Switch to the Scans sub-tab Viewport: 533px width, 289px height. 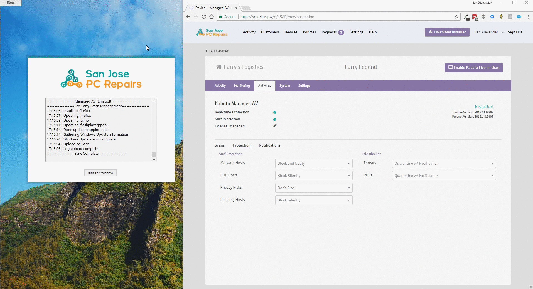pos(220,145)
